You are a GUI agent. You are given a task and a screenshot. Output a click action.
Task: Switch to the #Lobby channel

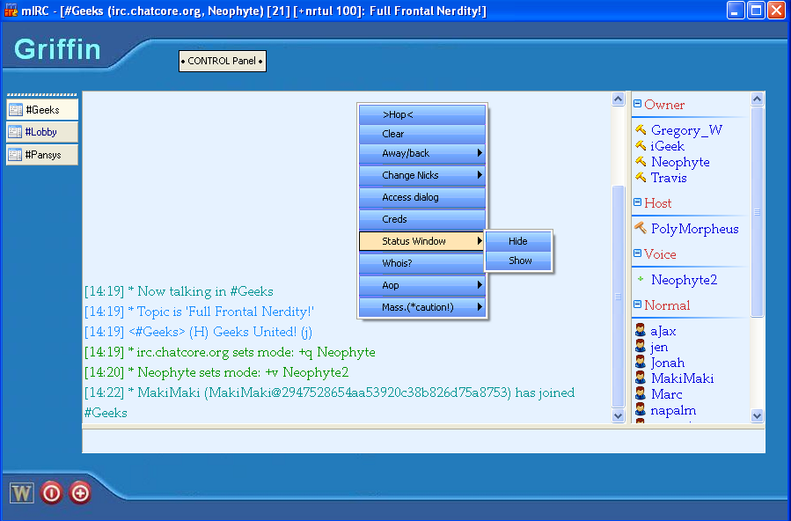coord(42,132)
